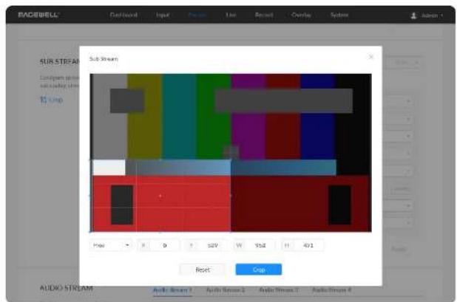Viewport: 457px width, 302px height.
Task: Open the System menu item
Action: [x=339, y=15]
